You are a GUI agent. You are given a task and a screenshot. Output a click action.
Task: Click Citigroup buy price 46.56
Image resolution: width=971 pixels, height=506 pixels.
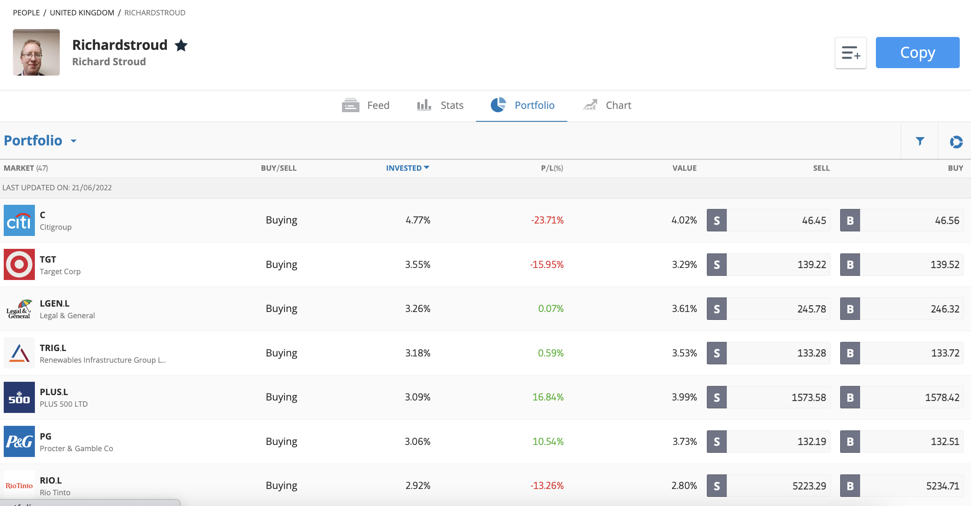pos(947,221)
